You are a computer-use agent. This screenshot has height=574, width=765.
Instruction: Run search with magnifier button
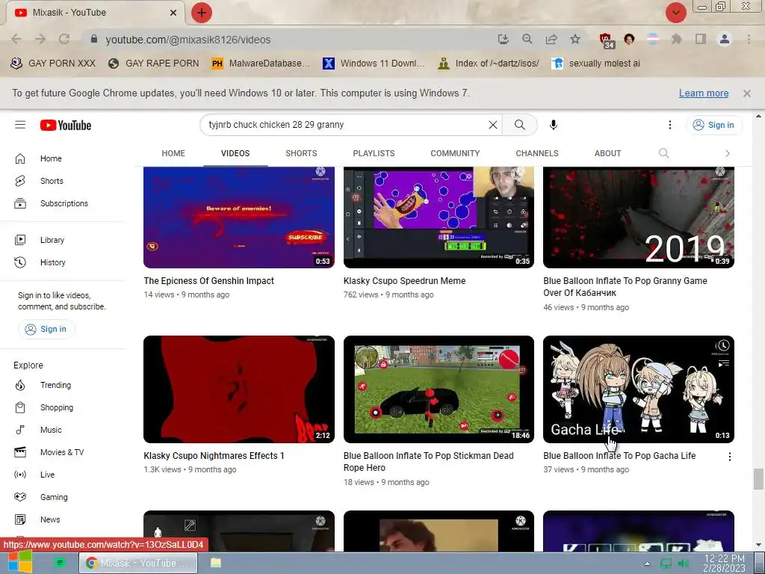pyautogui.click(x=520, y=125)
